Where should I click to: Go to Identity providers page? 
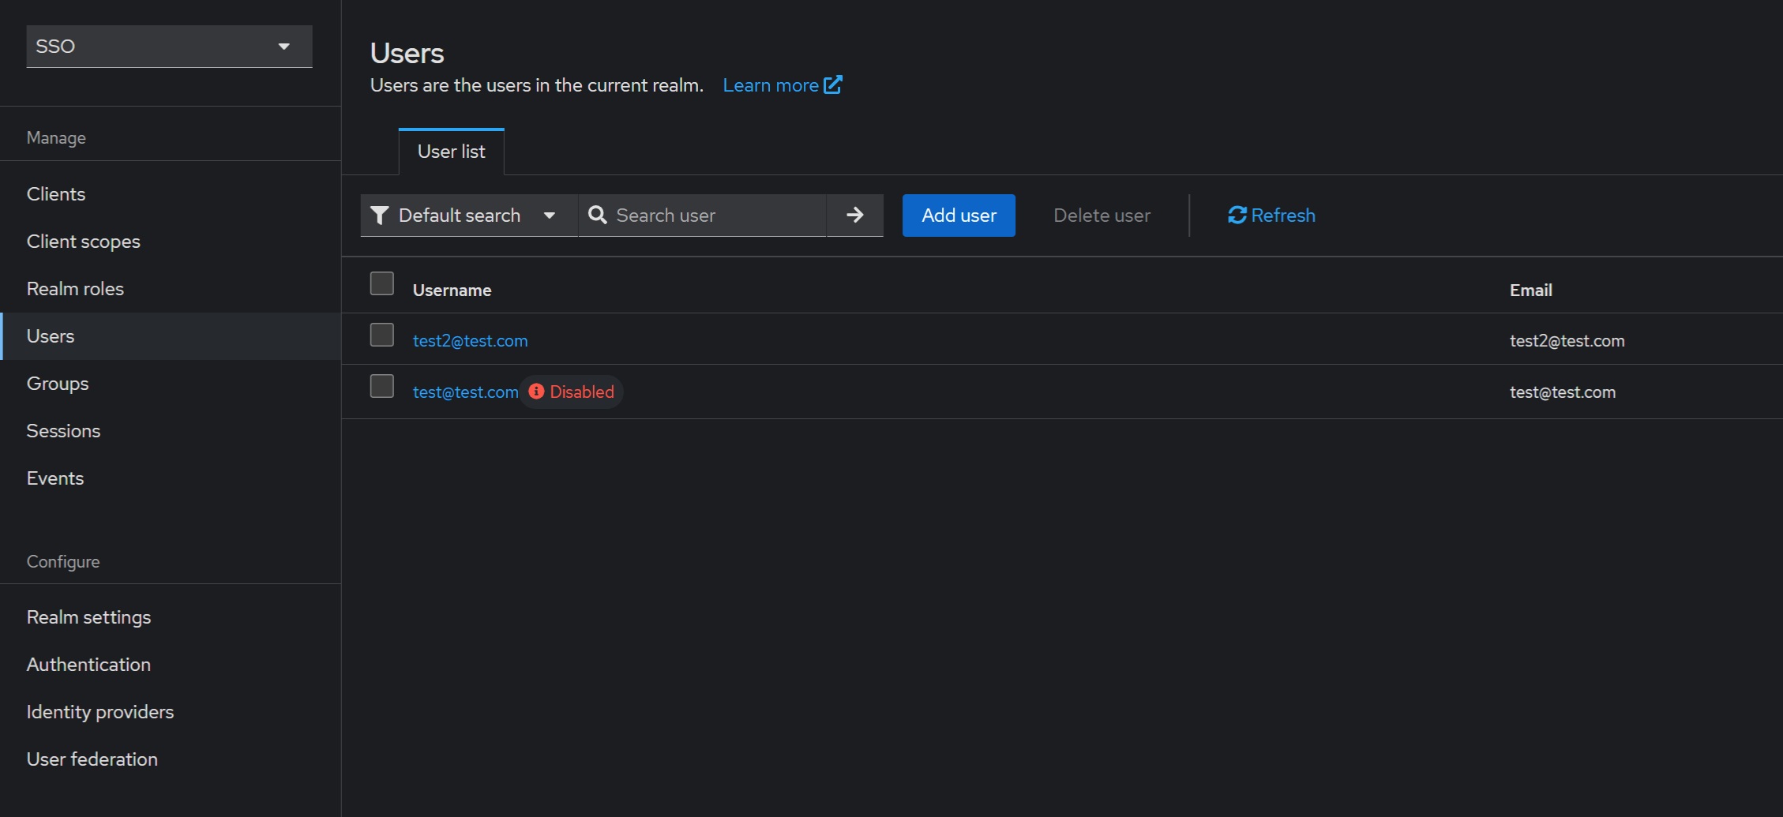point(100,712)
